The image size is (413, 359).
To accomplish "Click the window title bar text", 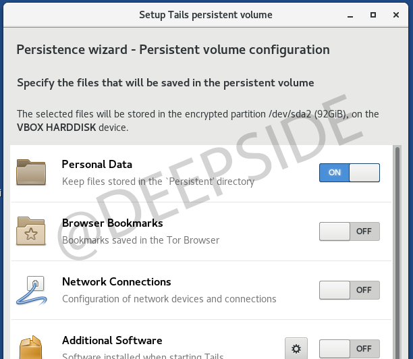I will (206, 14).
